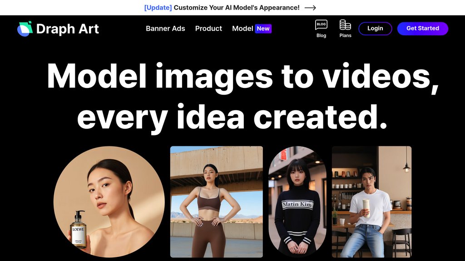Select the Model navigation item
This screenshot has height=261, width=465.
pos(242,29)
